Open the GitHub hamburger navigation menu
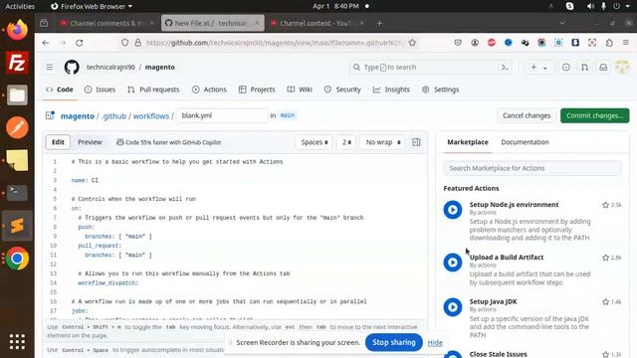The height and width of the screenshot is (358, 637). point(49,67)
